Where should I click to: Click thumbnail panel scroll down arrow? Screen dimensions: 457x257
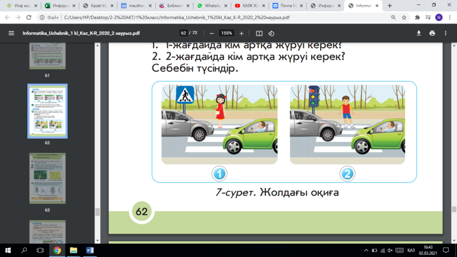pyautogui.click(x=98, y=241)
